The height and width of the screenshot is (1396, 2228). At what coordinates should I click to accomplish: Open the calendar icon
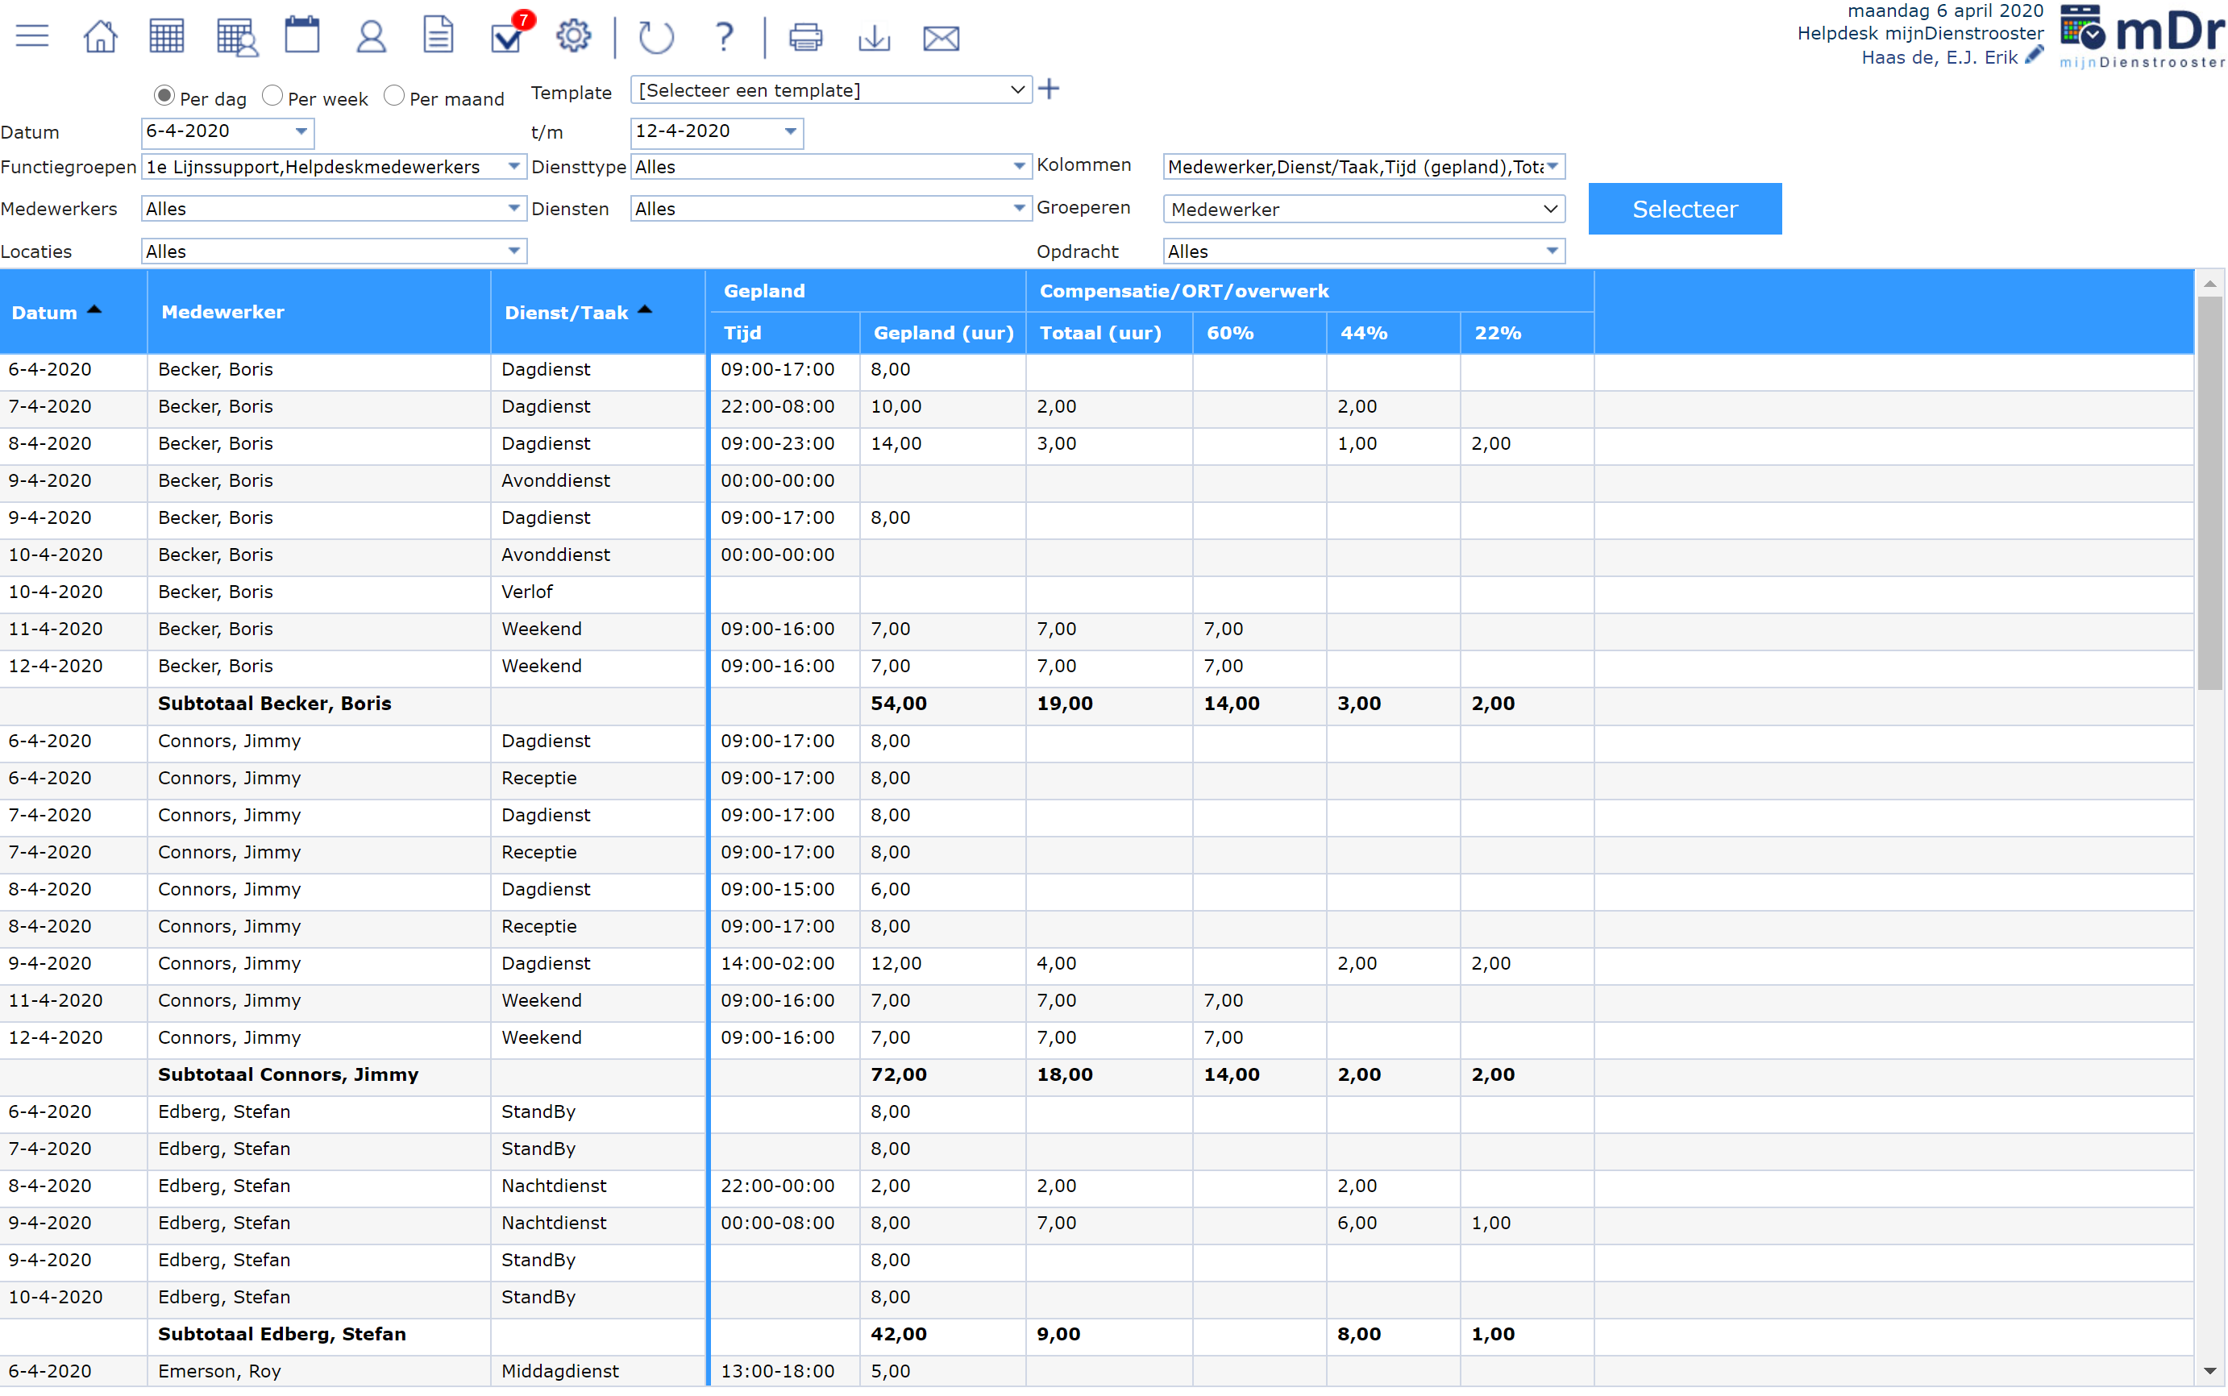[302, 36]
